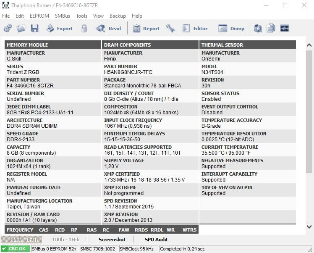The image size is (314, 253).
Task: Click the wrench tool icon
Action: pos(170,29)
